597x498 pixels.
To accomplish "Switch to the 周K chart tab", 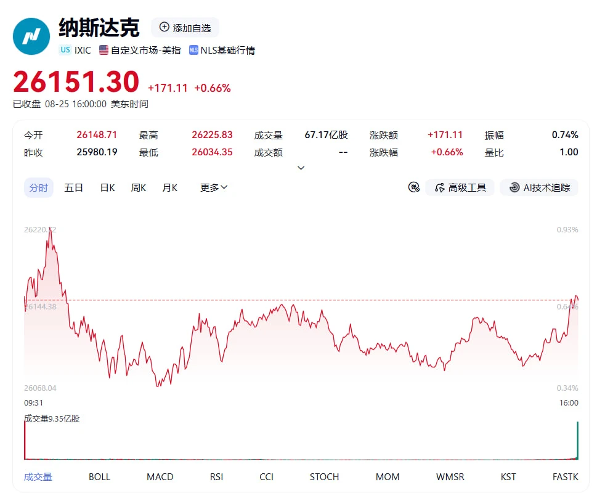I will [x=138, y=187].
